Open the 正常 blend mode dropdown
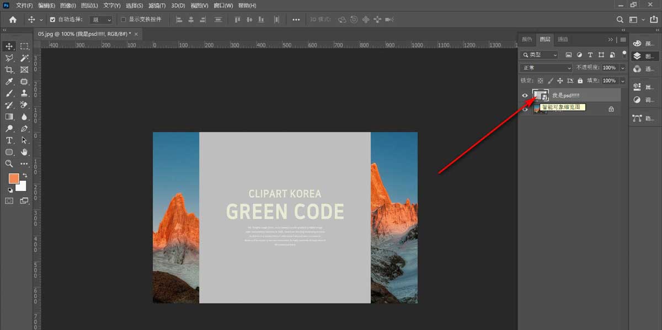662x330 pixels. pyautogui.click(x=546, y=68)
